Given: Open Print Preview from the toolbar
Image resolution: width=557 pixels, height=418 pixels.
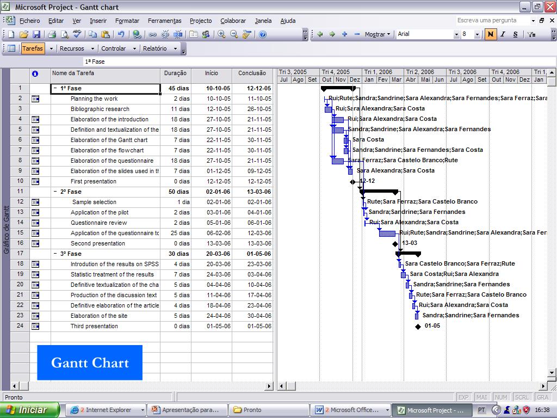Looking at the screenshot, I should pyautogui.click(x=65, y=34).
